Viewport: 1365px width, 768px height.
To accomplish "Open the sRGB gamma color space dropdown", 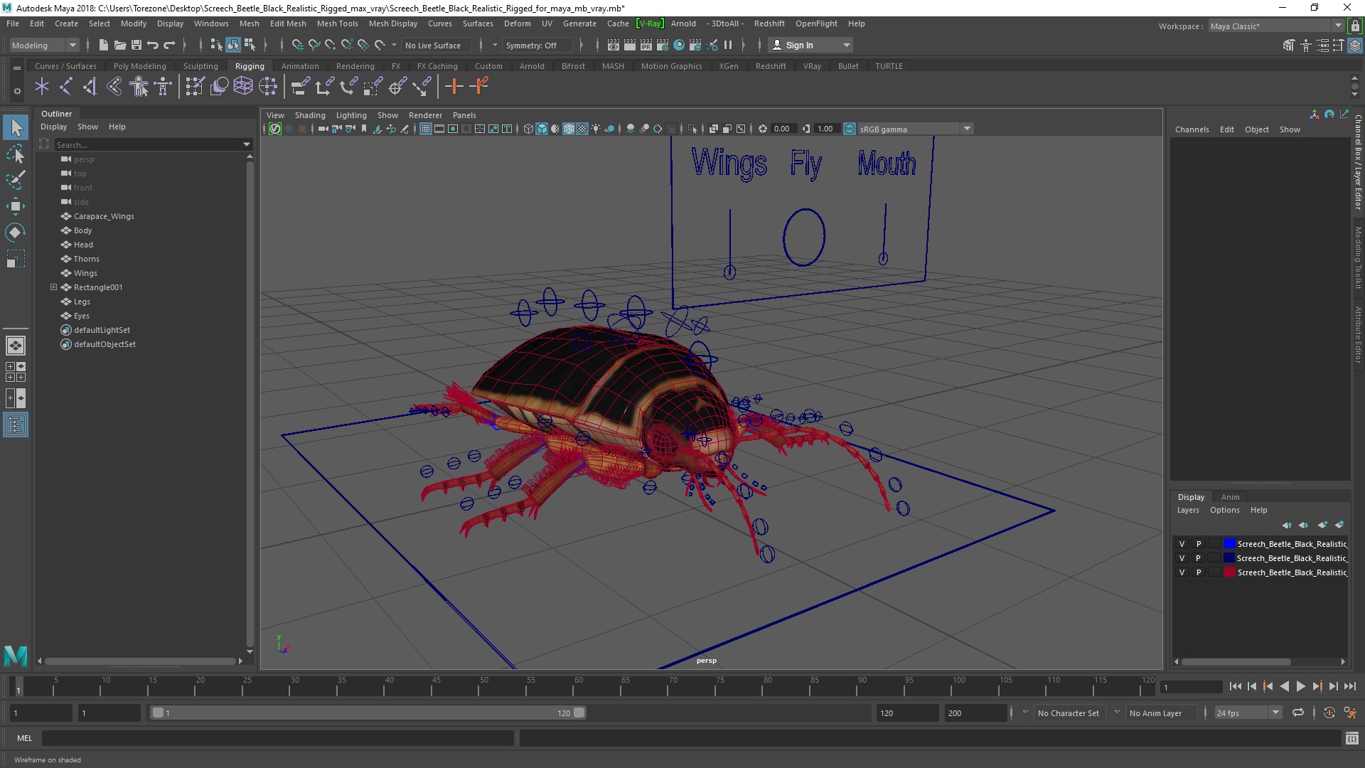I will click(x=915, y=129).
